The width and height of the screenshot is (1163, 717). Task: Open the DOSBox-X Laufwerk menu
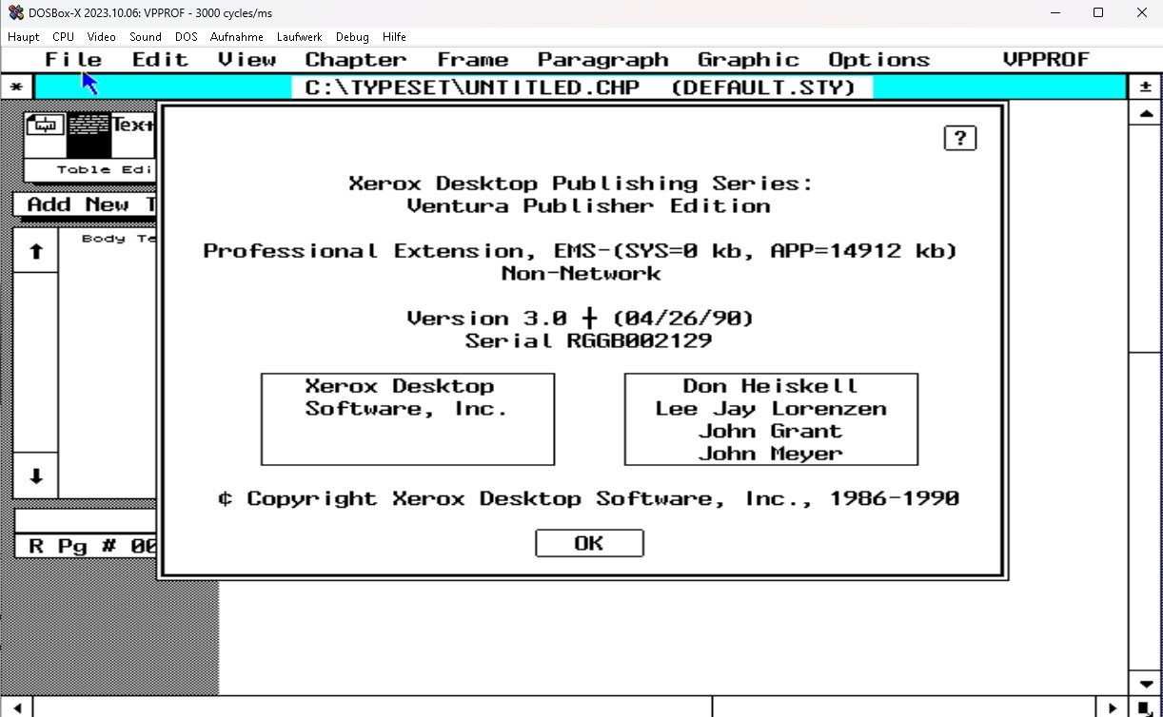300,37
